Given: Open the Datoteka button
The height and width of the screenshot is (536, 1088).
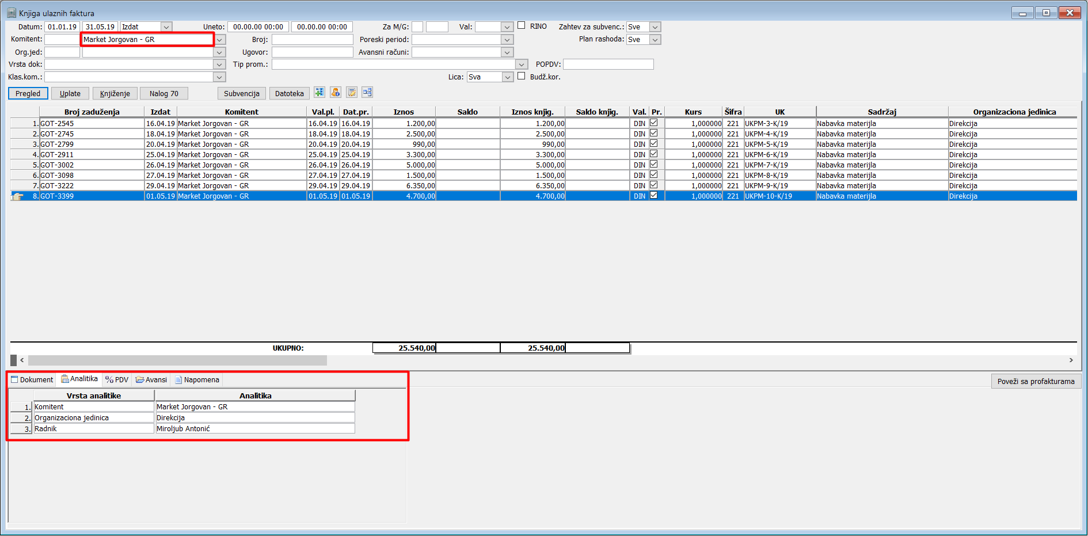Looking at the screenshot, I should coord(290,93).
